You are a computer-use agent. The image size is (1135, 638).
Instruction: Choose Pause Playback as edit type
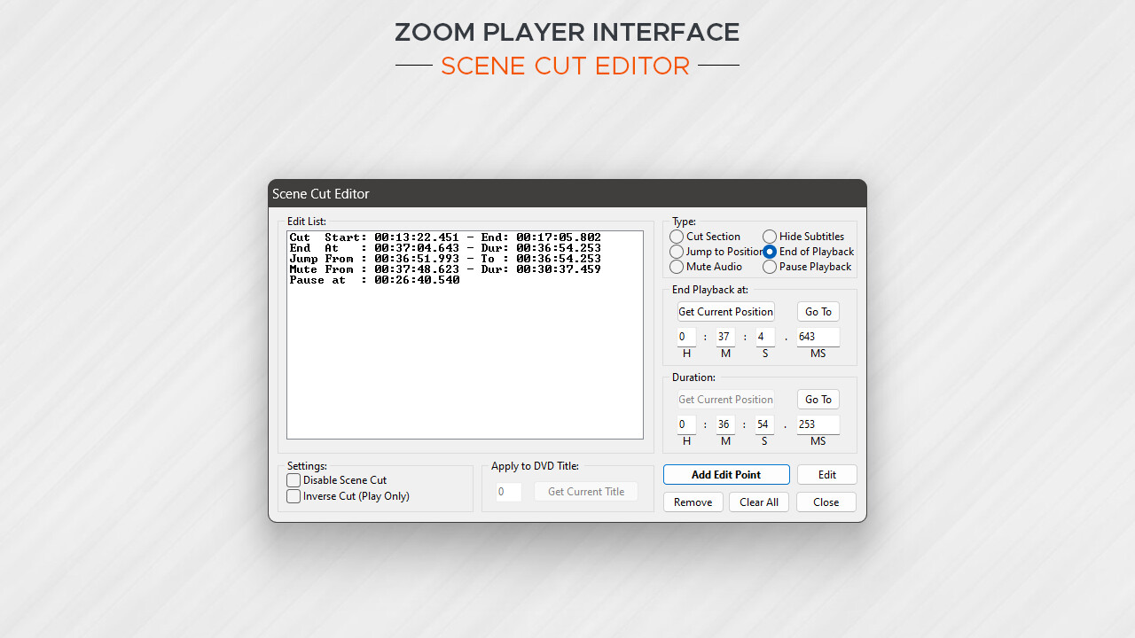[x=770, y=267]
